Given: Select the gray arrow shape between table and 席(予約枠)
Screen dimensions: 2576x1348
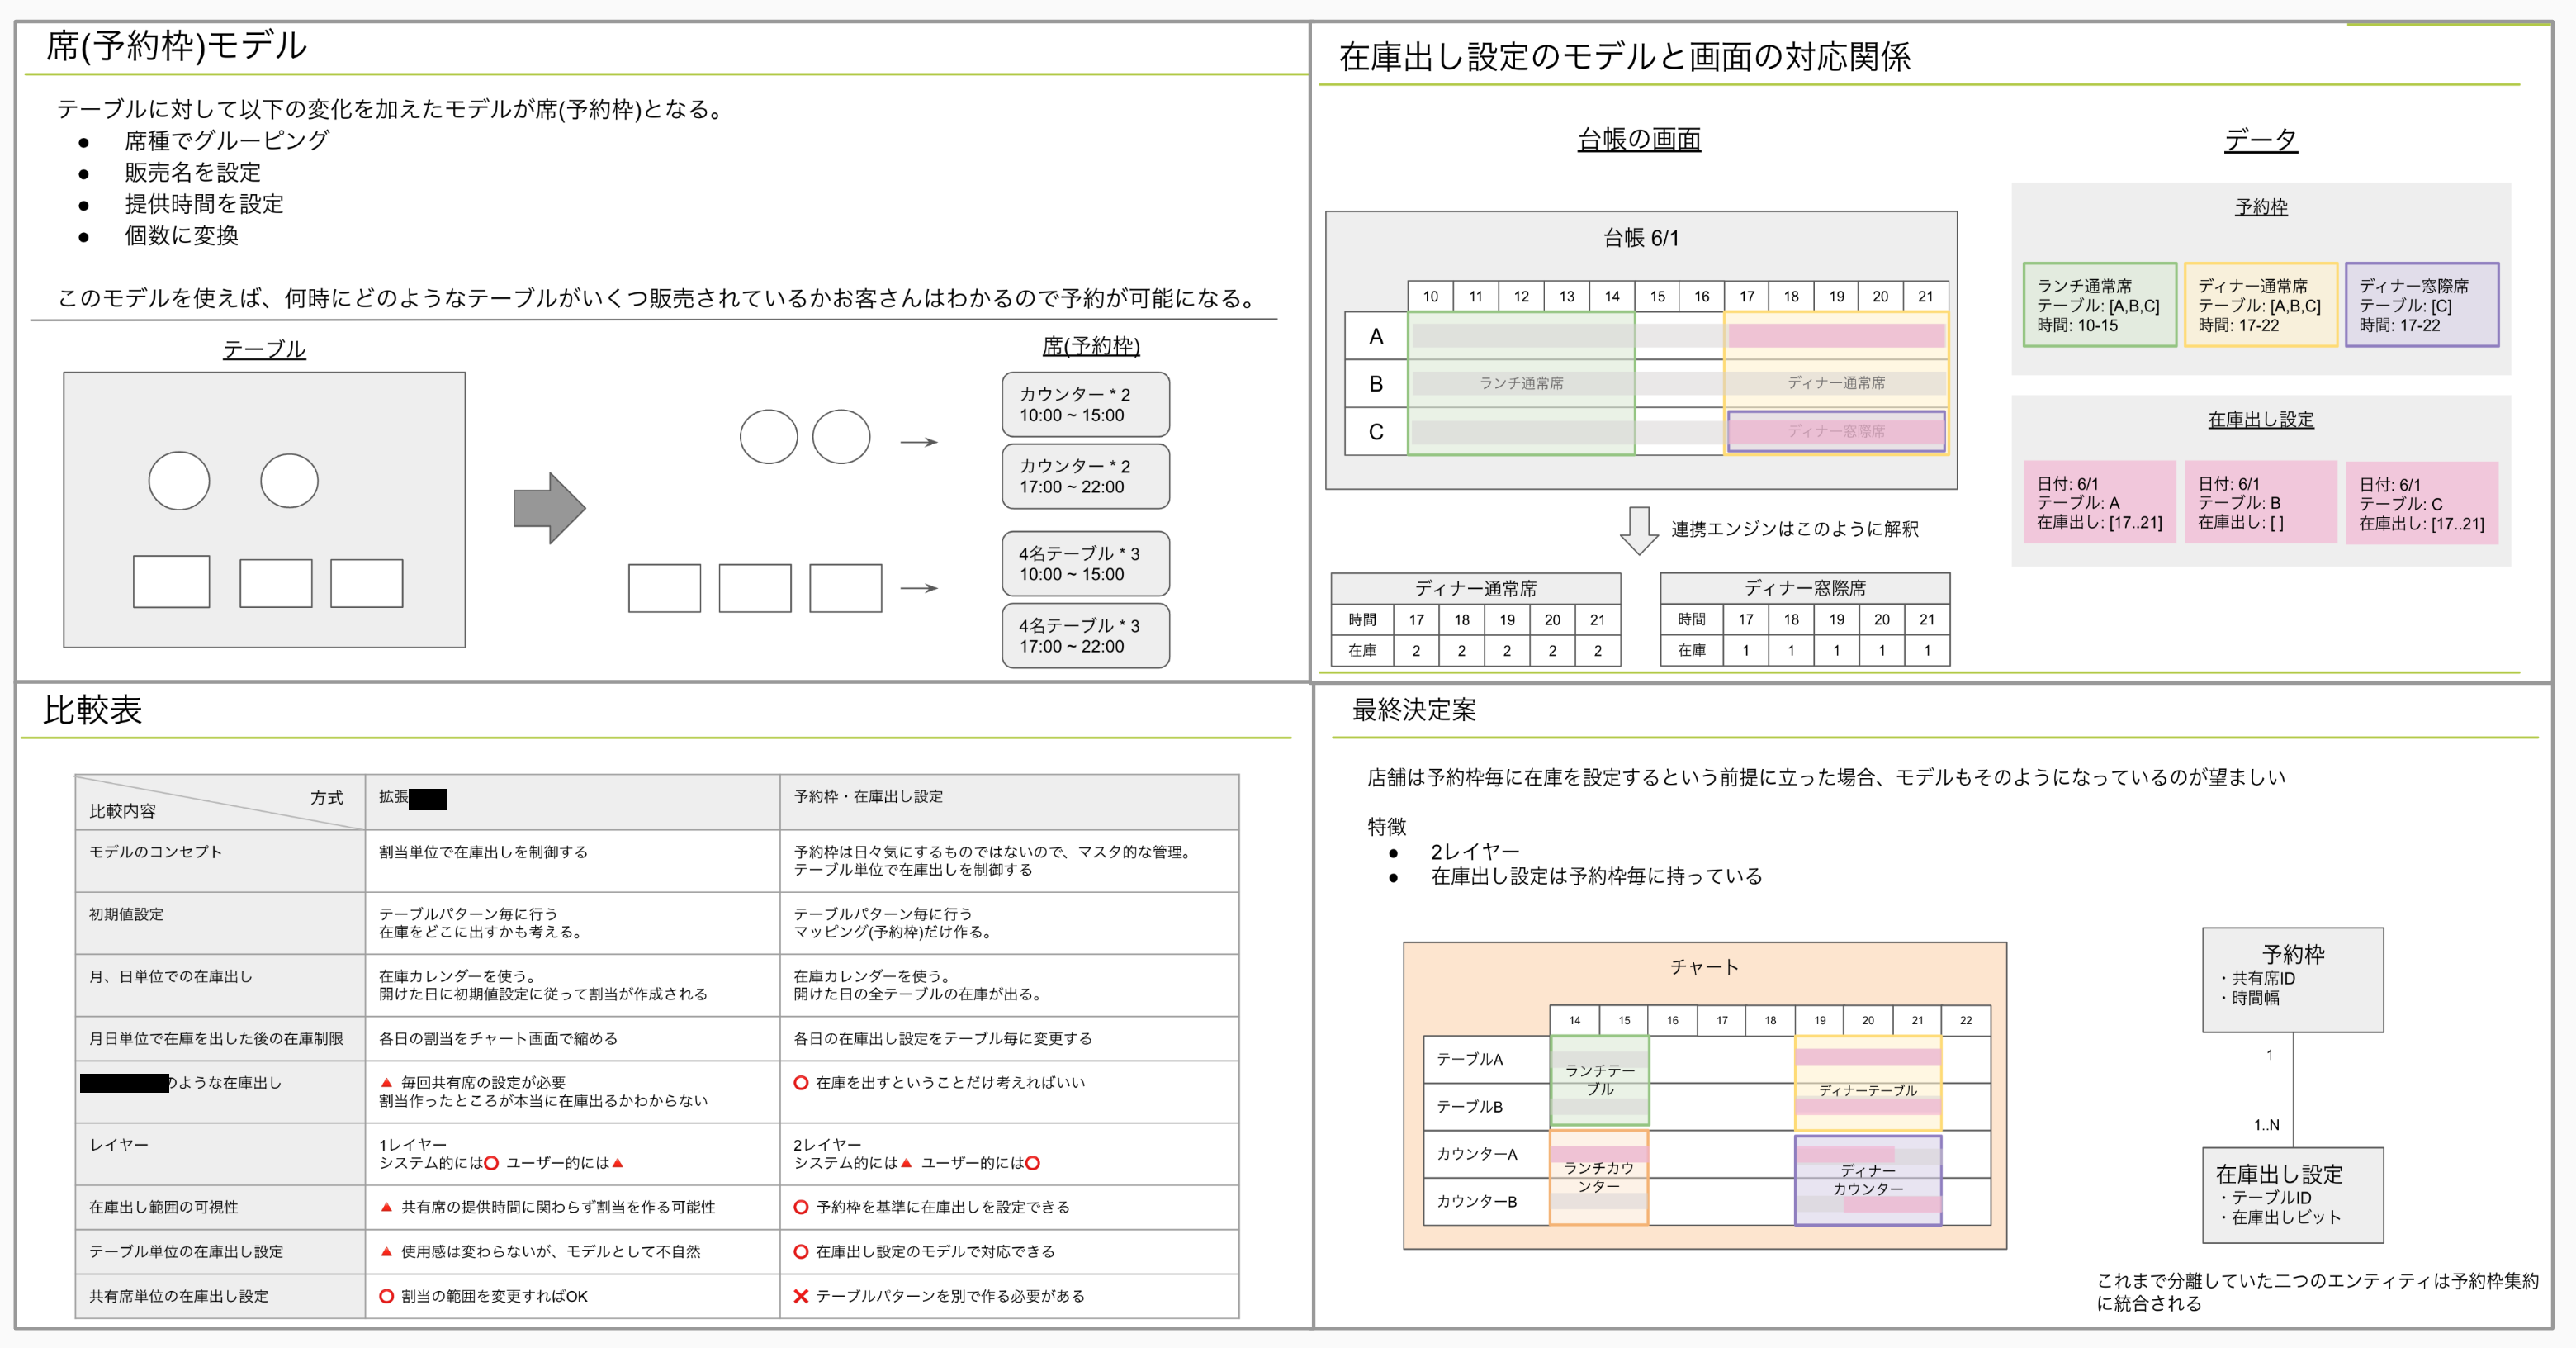Looking at the screenshot, I should tap(549, 507).
